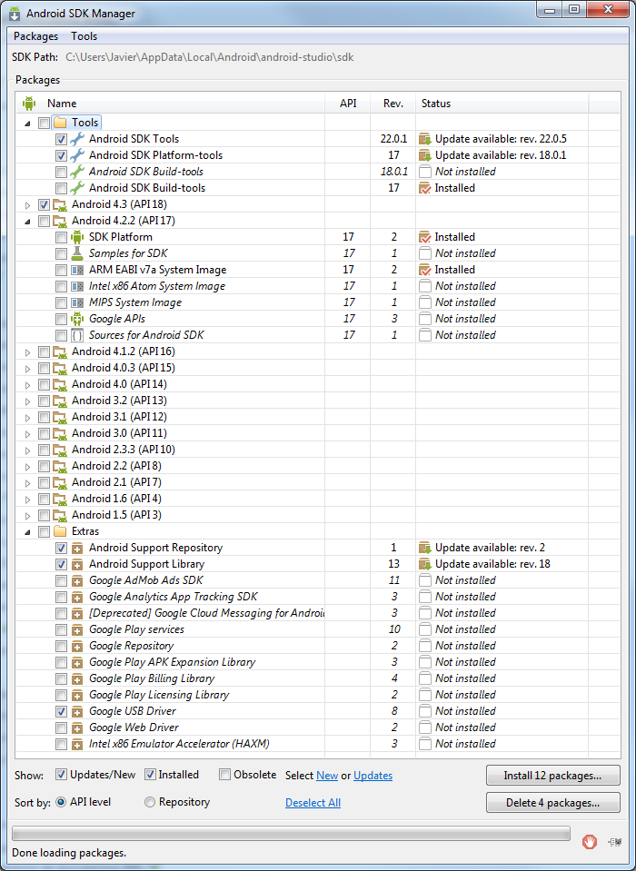Viewport: 636px width, 871px height.
Task: Open the Tools menu
Action: click(x=84, y=36)
